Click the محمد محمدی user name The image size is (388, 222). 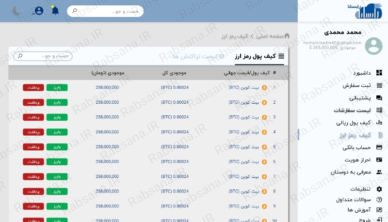[343, 32]
